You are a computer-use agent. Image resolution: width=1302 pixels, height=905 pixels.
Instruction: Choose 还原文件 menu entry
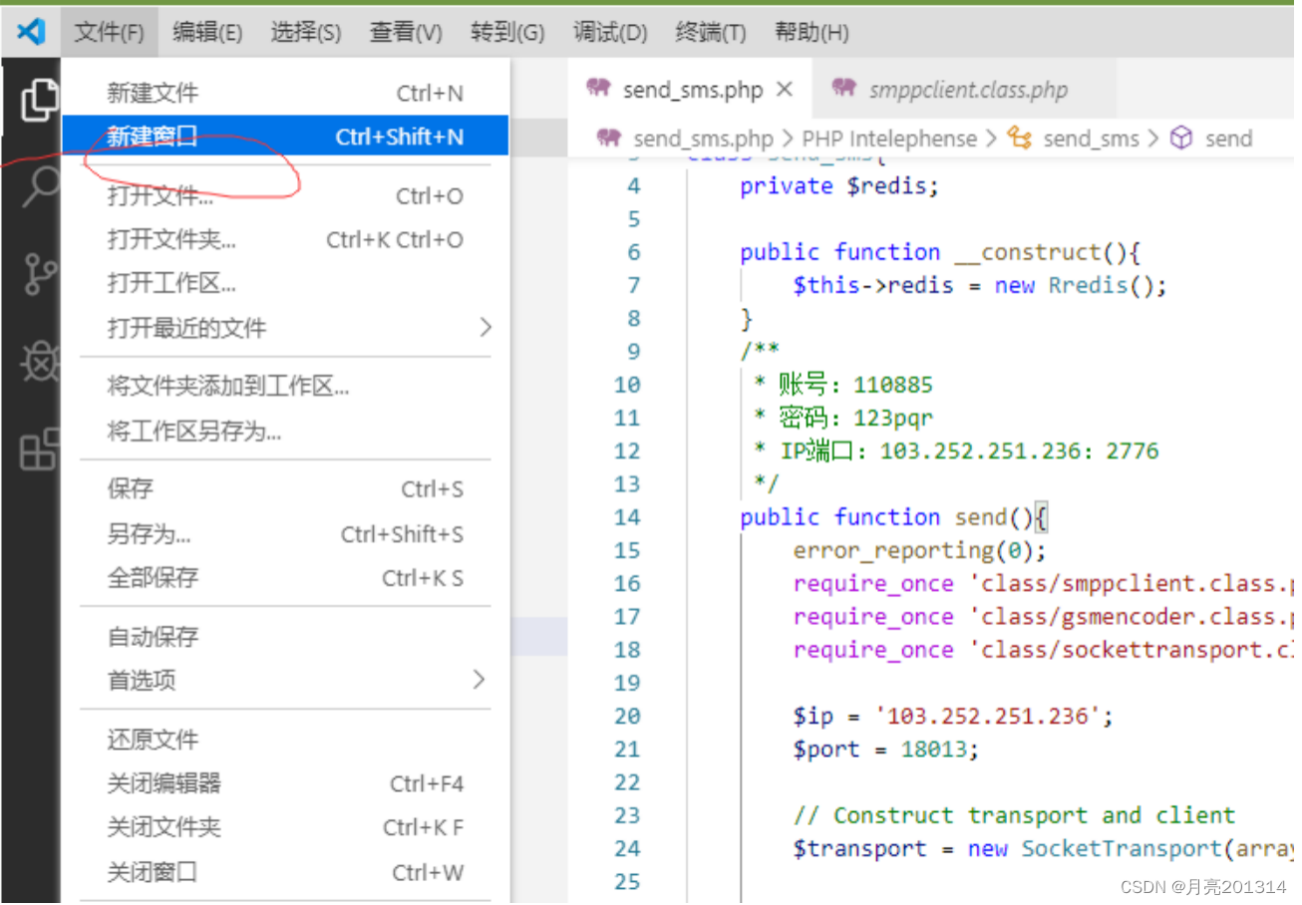(285, 740)
